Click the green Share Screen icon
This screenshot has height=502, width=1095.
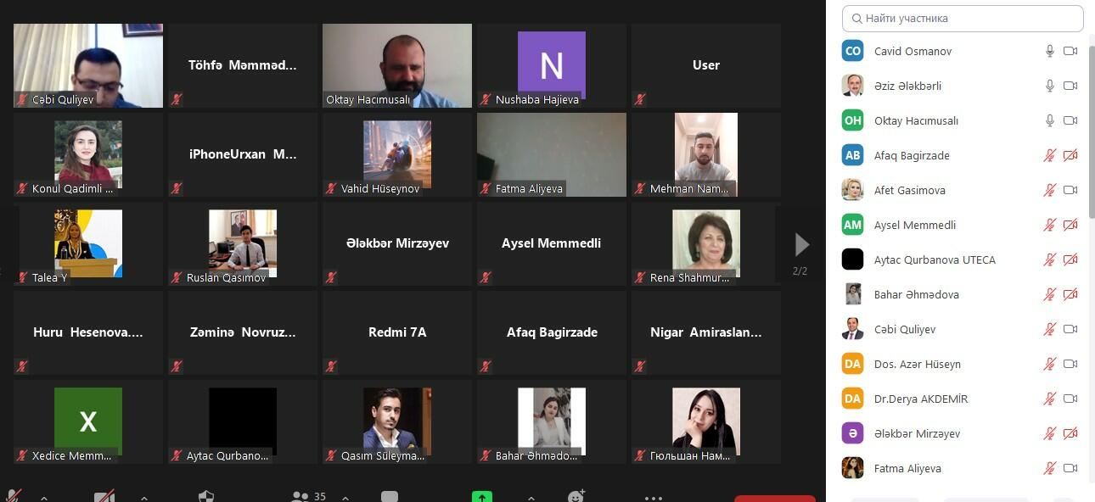482,496
